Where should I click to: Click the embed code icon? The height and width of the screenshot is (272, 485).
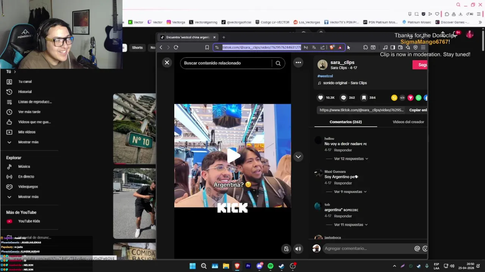(x=402, y=98)
